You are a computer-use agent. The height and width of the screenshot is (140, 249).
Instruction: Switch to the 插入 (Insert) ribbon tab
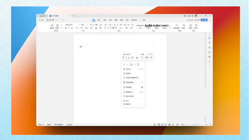(x=99, y=20)
